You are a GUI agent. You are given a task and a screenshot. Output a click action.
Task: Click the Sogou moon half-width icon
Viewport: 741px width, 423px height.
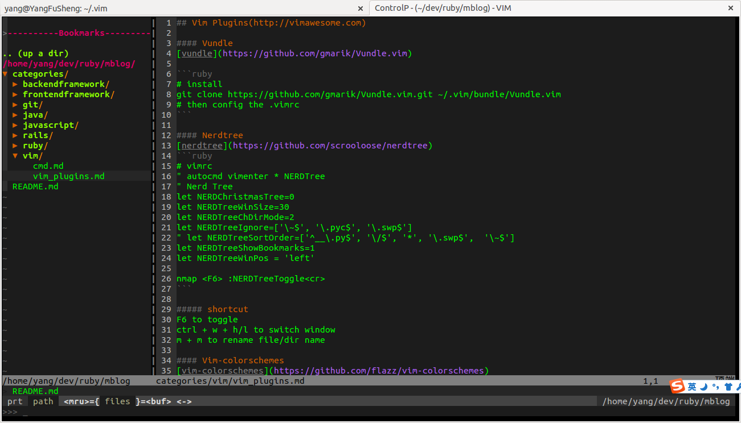(x=704, y=387)
